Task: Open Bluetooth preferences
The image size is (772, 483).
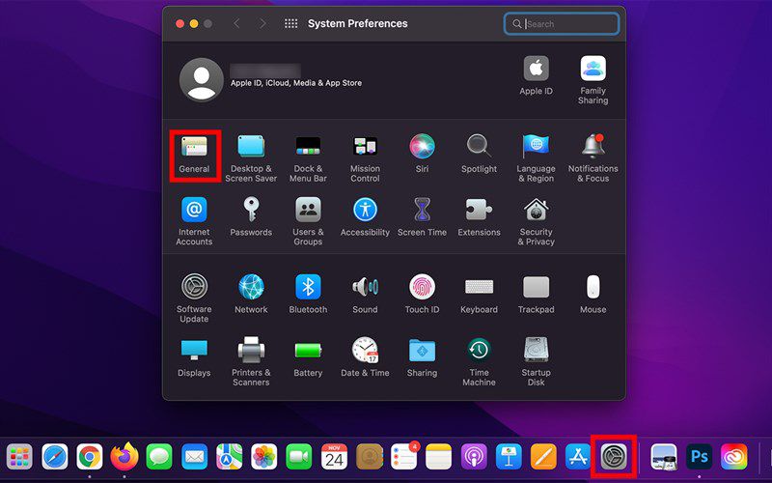Action: click(x=308, y=295)
